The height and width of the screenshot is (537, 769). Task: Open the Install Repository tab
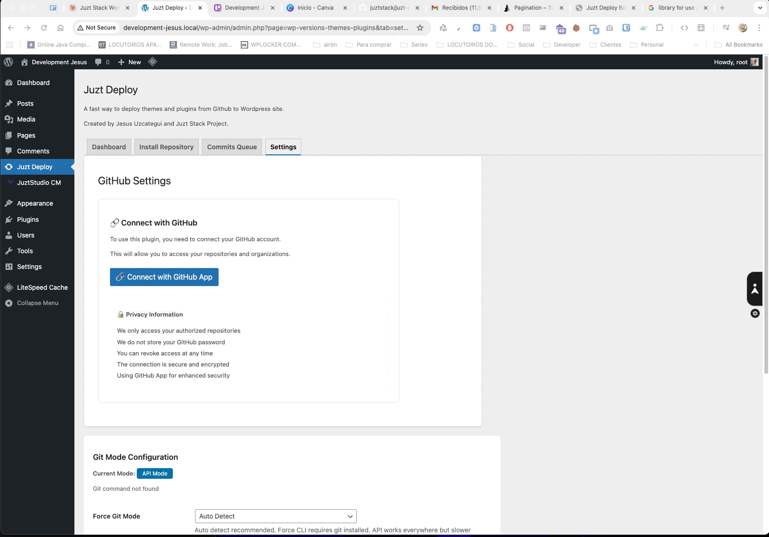166,147
